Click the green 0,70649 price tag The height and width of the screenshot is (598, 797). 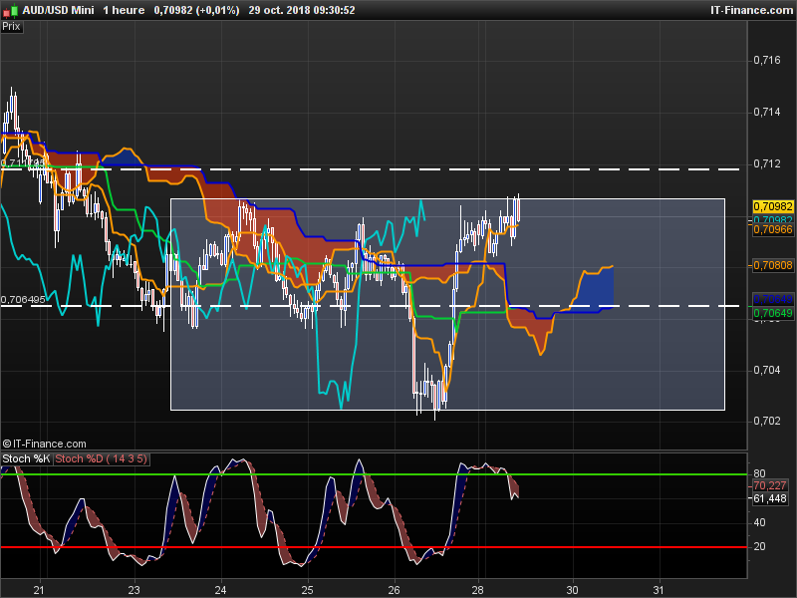(773, 313)
